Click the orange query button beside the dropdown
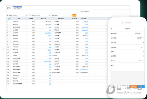 pyautogui.click(x=74, y=15)
